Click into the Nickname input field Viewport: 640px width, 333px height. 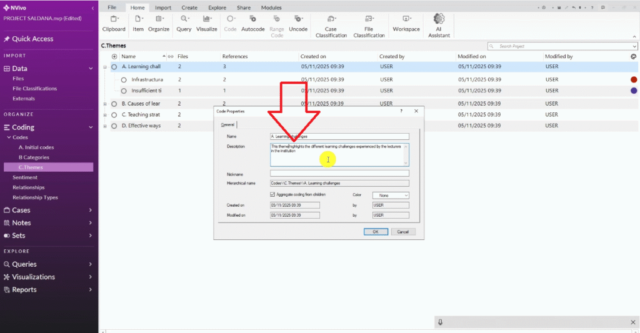[339, 174]
